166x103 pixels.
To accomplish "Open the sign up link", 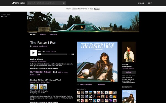I will 141,3.
